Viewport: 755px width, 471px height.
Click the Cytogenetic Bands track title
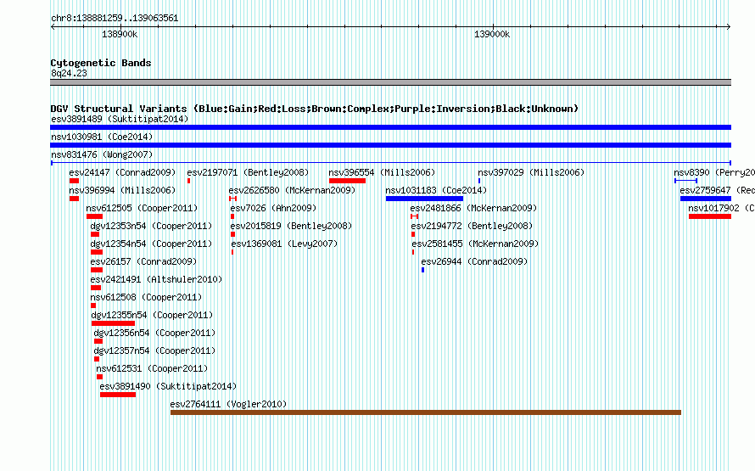click(101, 63)
